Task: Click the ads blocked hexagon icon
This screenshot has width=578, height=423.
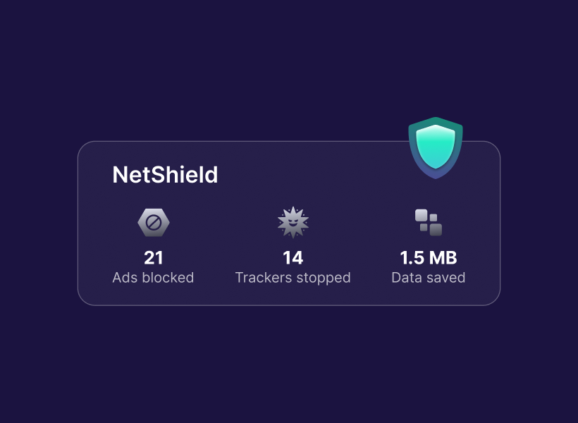Action: click(x=154, y=223)
